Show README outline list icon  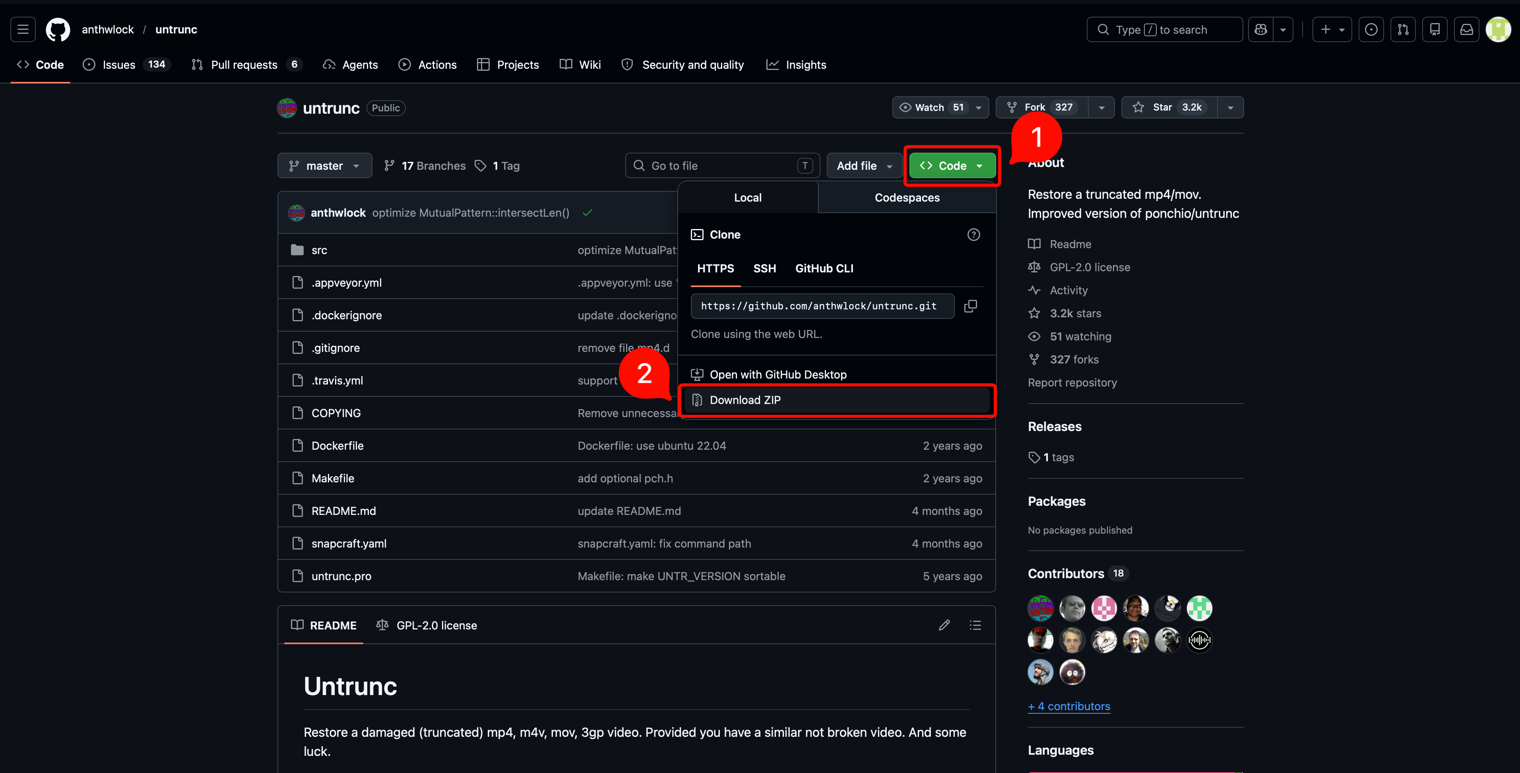point(975,625)
